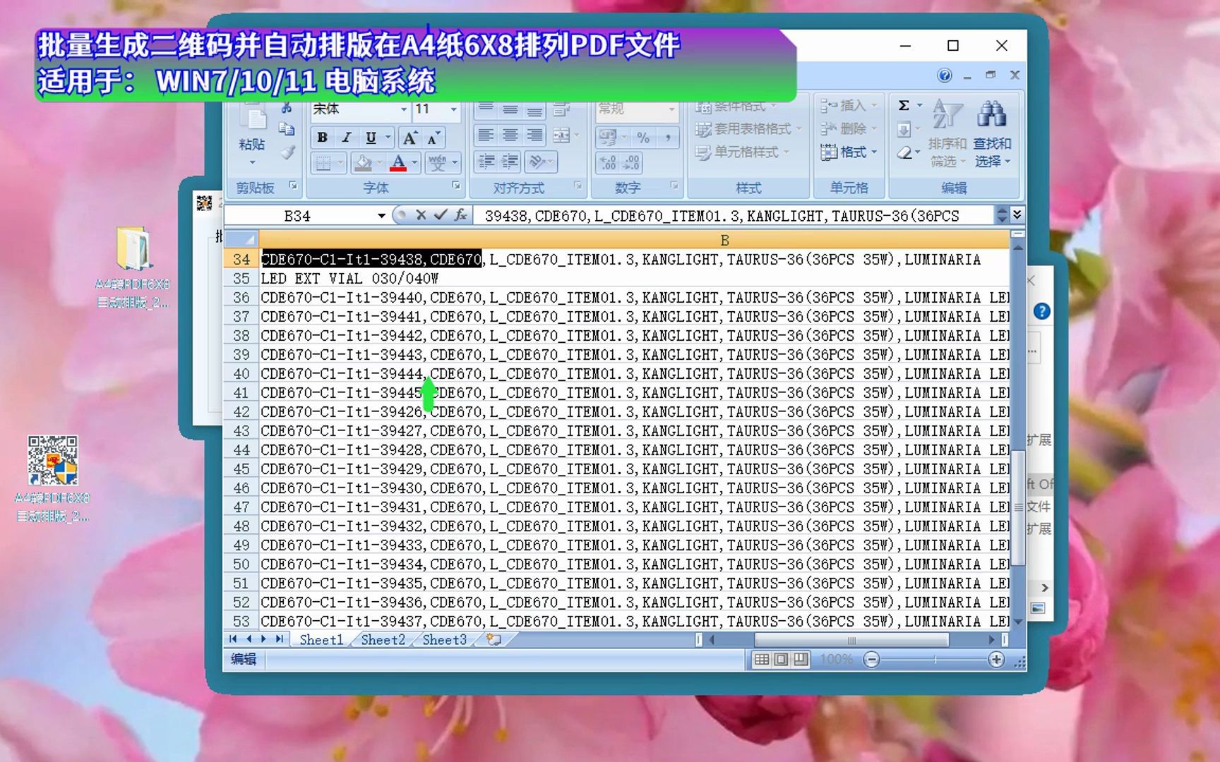This screenshot has height=762, width=1220.
Task: Click the Increase Decimal icon
Action: (607, 163)
